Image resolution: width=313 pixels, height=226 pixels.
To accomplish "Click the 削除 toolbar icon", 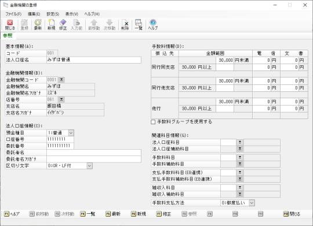I will coord(125,25).
